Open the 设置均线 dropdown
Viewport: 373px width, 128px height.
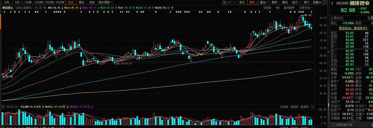(x=306, y=8)
